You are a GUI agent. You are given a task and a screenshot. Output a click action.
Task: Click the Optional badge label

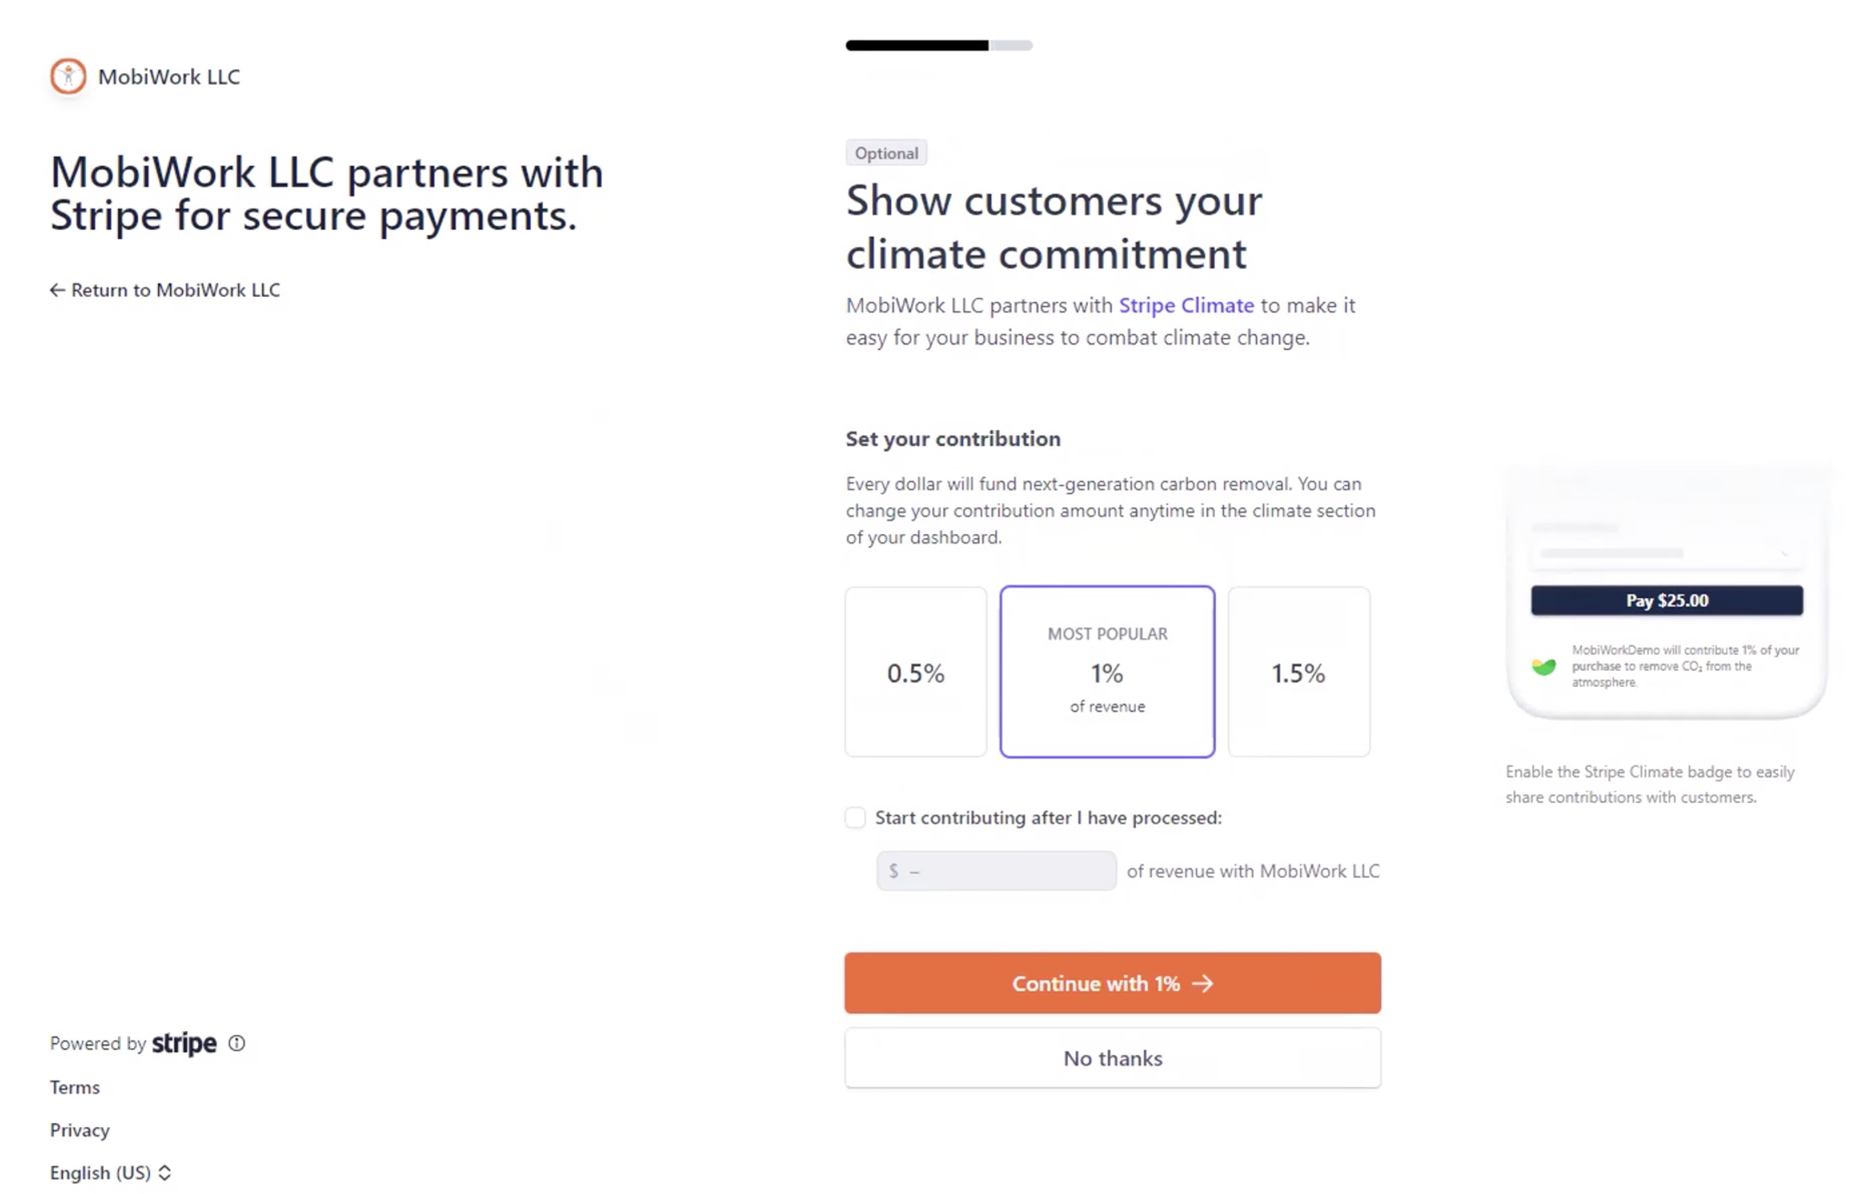(886, 153)
